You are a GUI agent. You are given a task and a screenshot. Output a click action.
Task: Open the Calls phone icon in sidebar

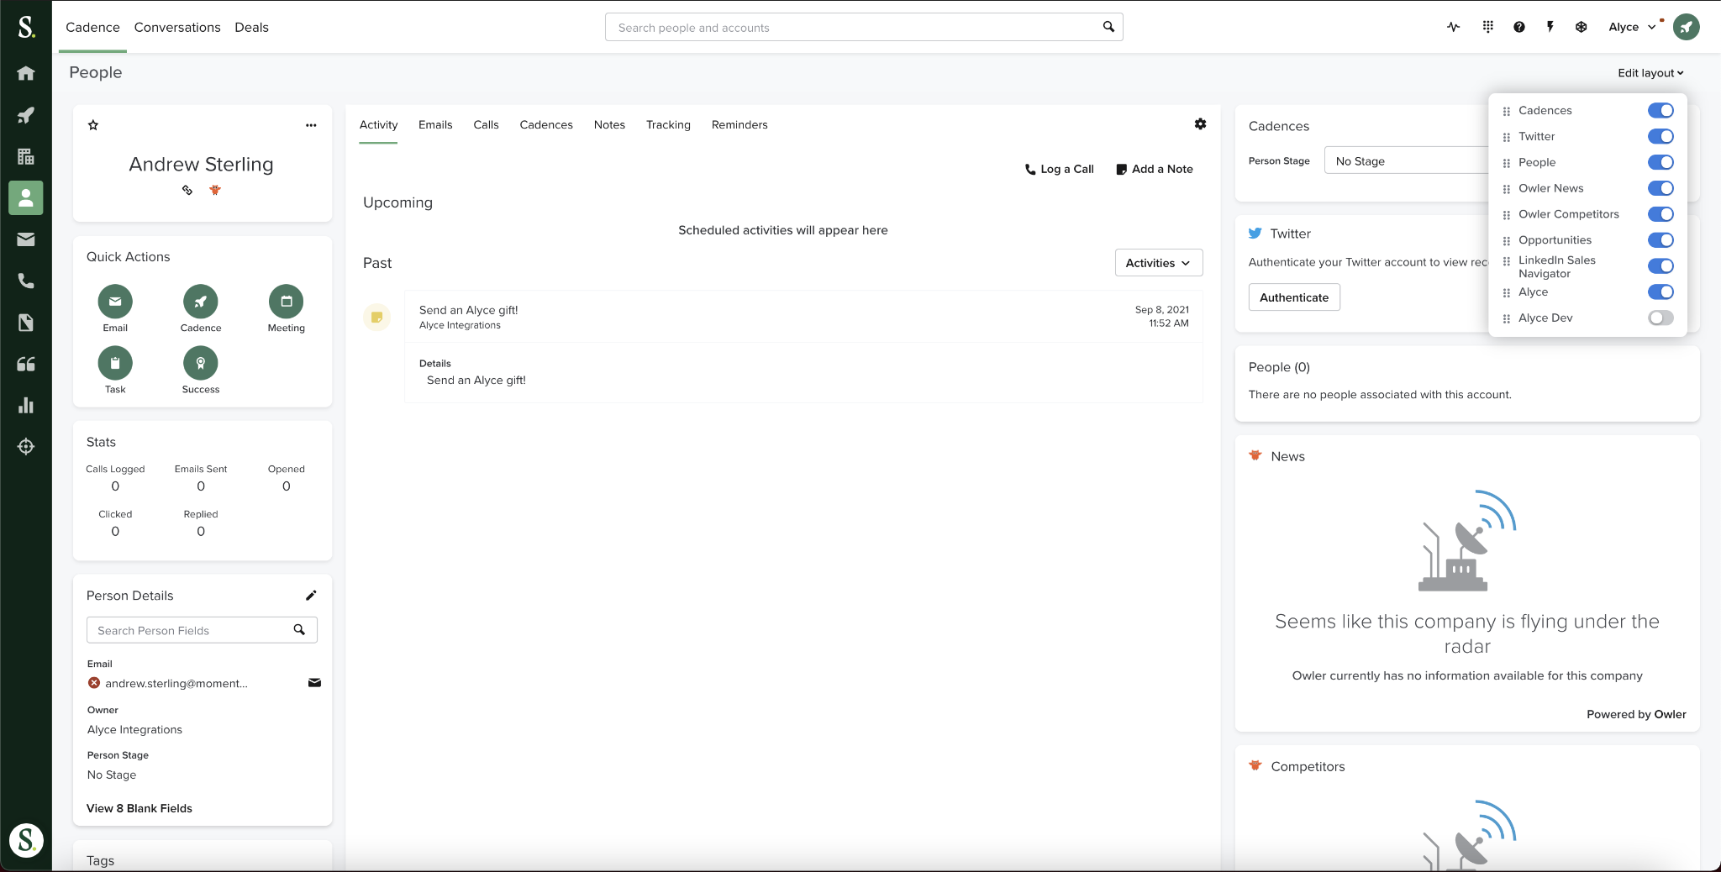pyautogui.click(x=26, y=281)
